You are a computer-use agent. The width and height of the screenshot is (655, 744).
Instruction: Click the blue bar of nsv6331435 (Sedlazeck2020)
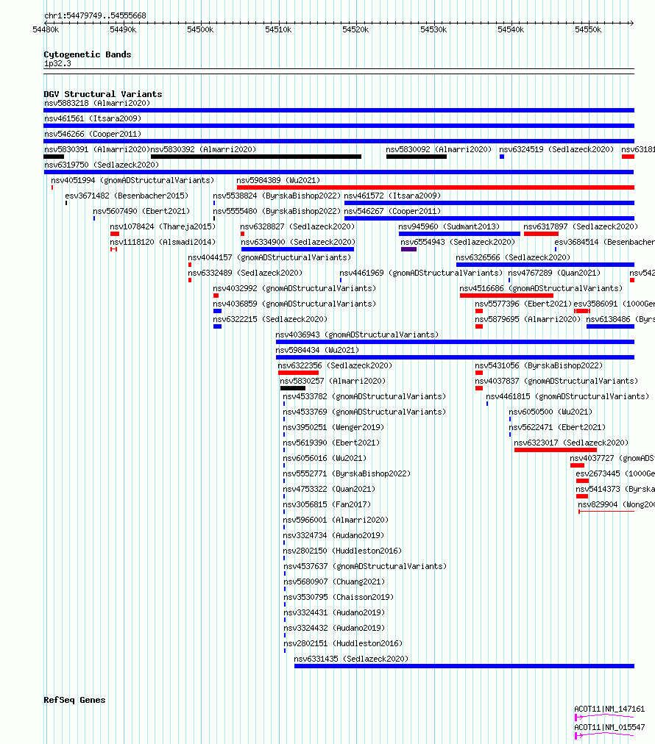tap(464, 666)
